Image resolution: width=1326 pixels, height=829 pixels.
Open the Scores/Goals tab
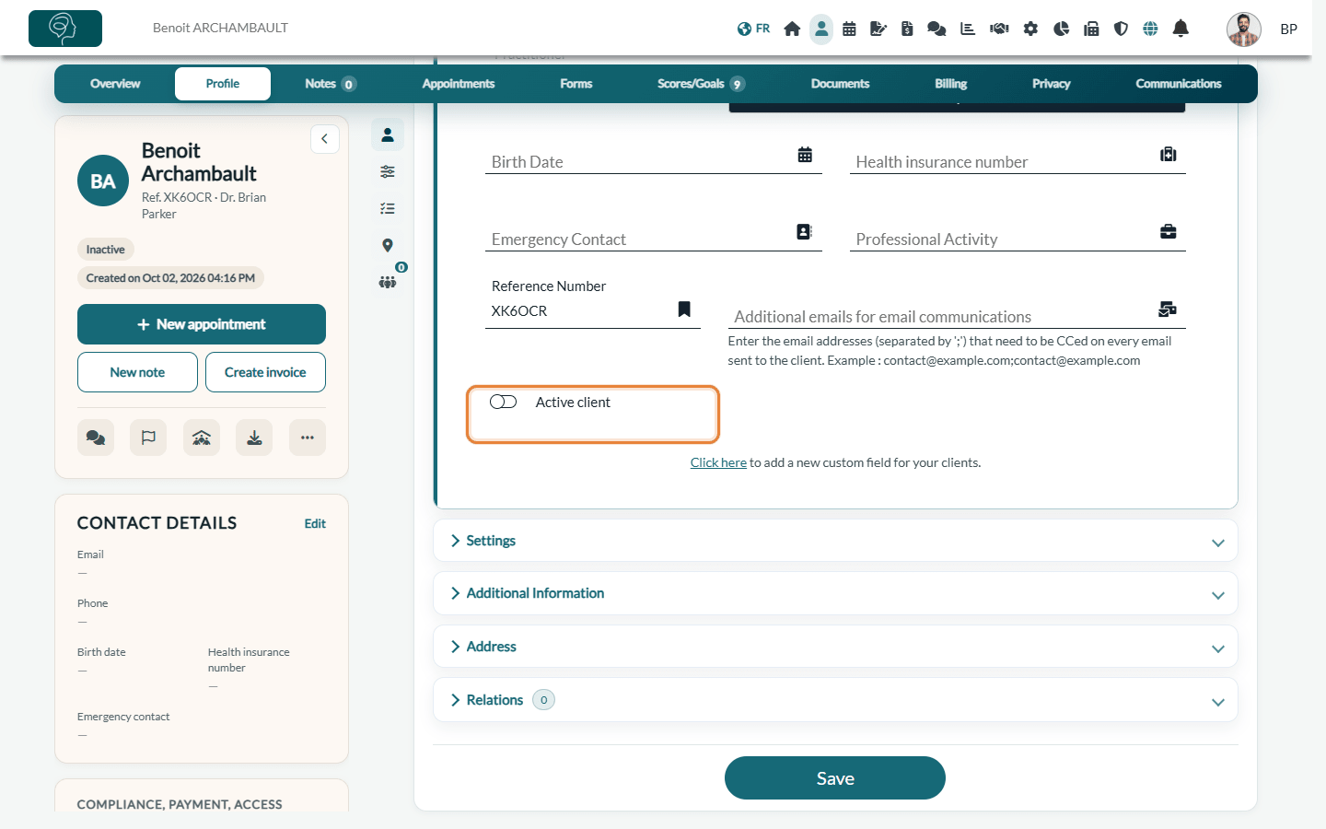[701, 84]
